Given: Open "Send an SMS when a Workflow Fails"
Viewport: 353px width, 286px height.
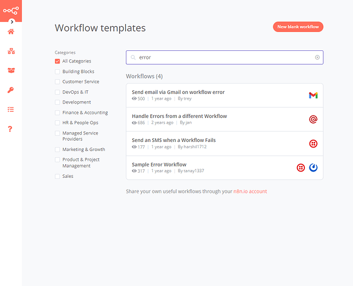Looking at the screenshot, I should tap(173, 140).
